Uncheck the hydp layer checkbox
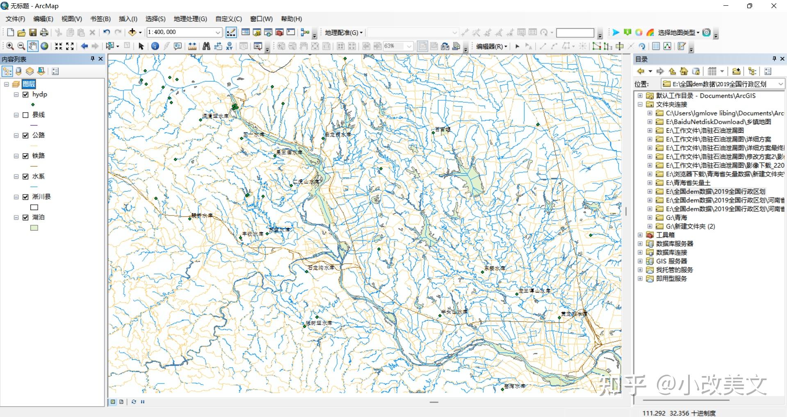 (25, 95)
